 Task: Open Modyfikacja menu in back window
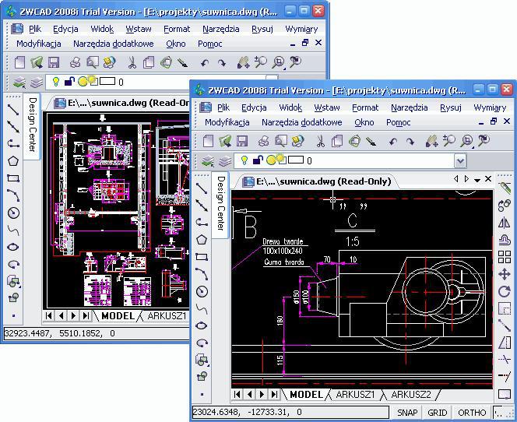(x=39, y=44)
